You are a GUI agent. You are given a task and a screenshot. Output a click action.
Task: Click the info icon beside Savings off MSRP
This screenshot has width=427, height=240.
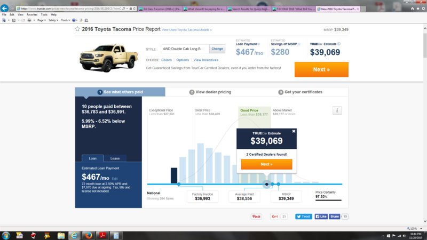click(299, 44)
